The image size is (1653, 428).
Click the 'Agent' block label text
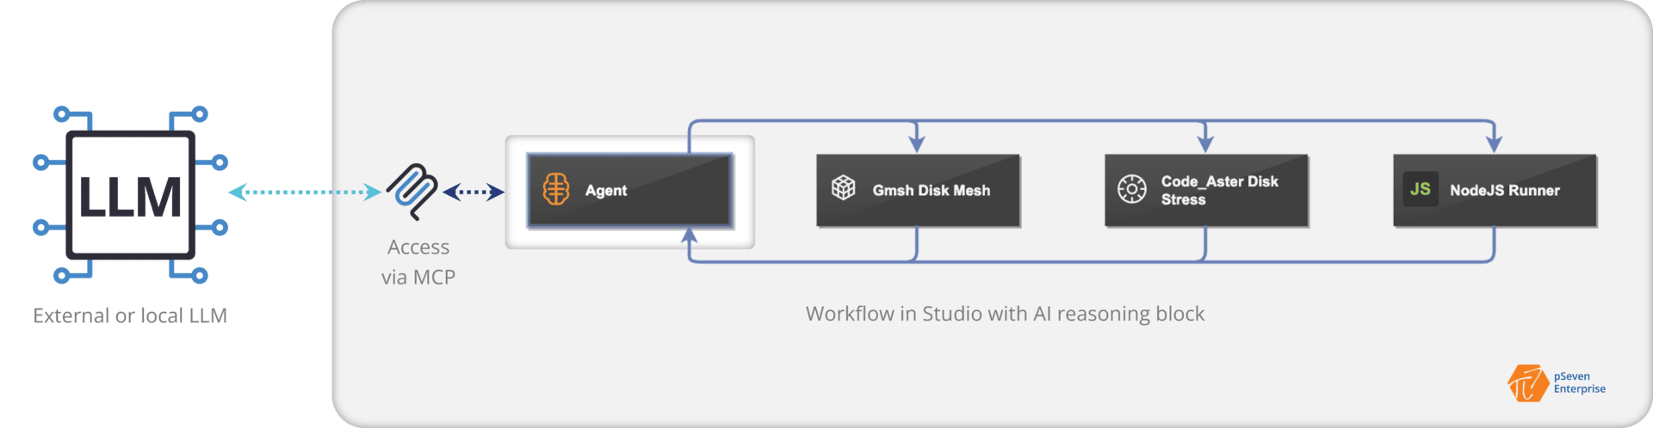click(x=606, y=191)
